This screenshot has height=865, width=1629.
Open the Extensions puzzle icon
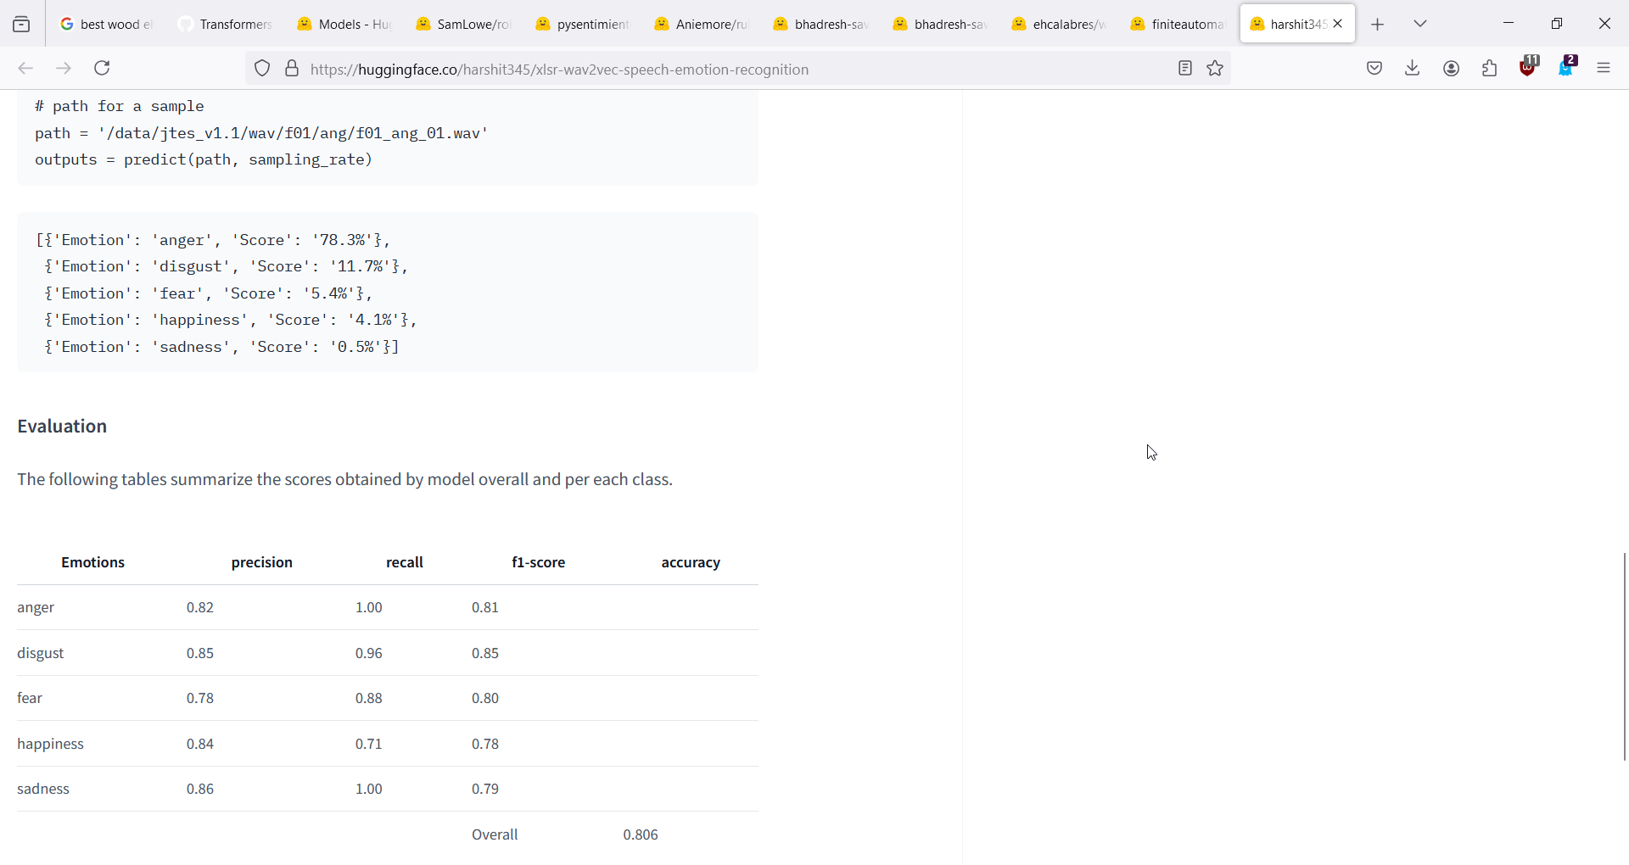tap(1490, 69)
